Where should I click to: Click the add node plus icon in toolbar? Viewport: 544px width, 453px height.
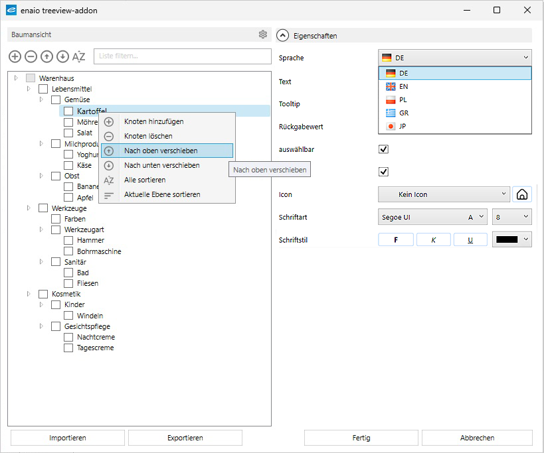click(x=15, y=57)
